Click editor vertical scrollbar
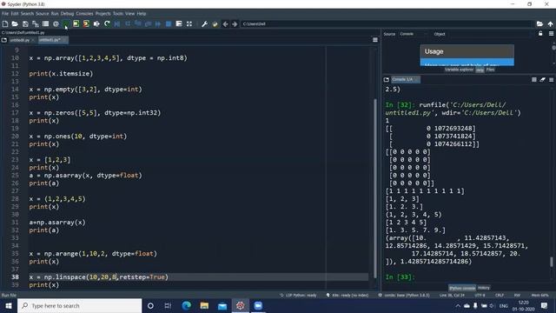Screen dimensions: 556x313 click(375, 188)
